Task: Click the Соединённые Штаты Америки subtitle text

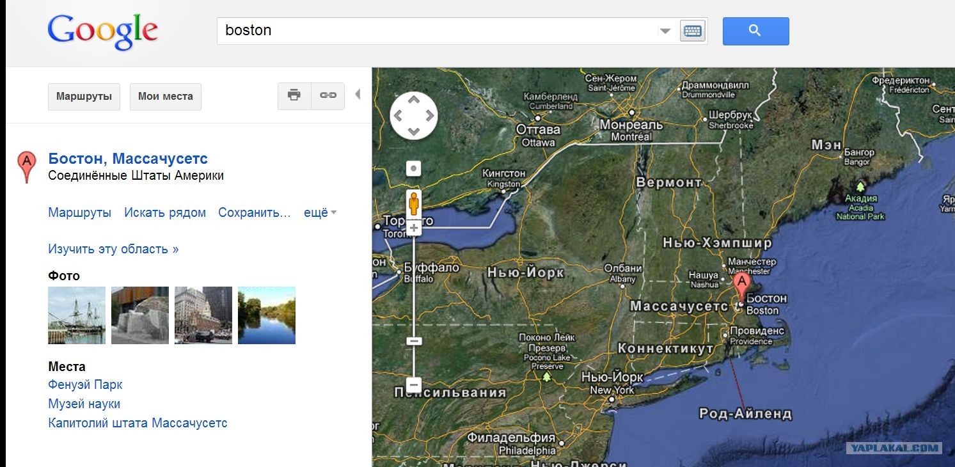Action: click(136, 175)
